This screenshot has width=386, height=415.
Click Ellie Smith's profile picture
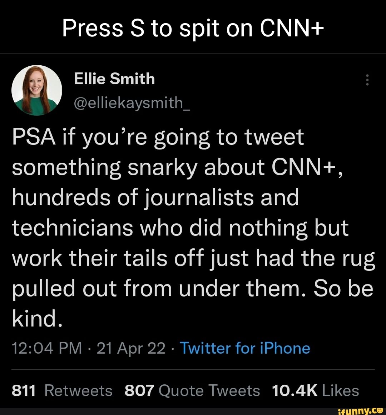point(36,90)
